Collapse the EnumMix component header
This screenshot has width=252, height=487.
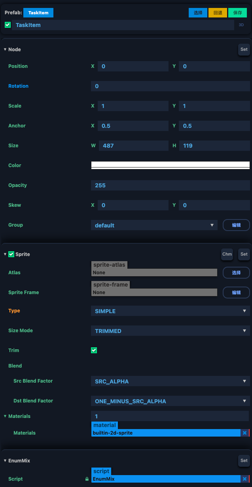(x=5, y=461)
